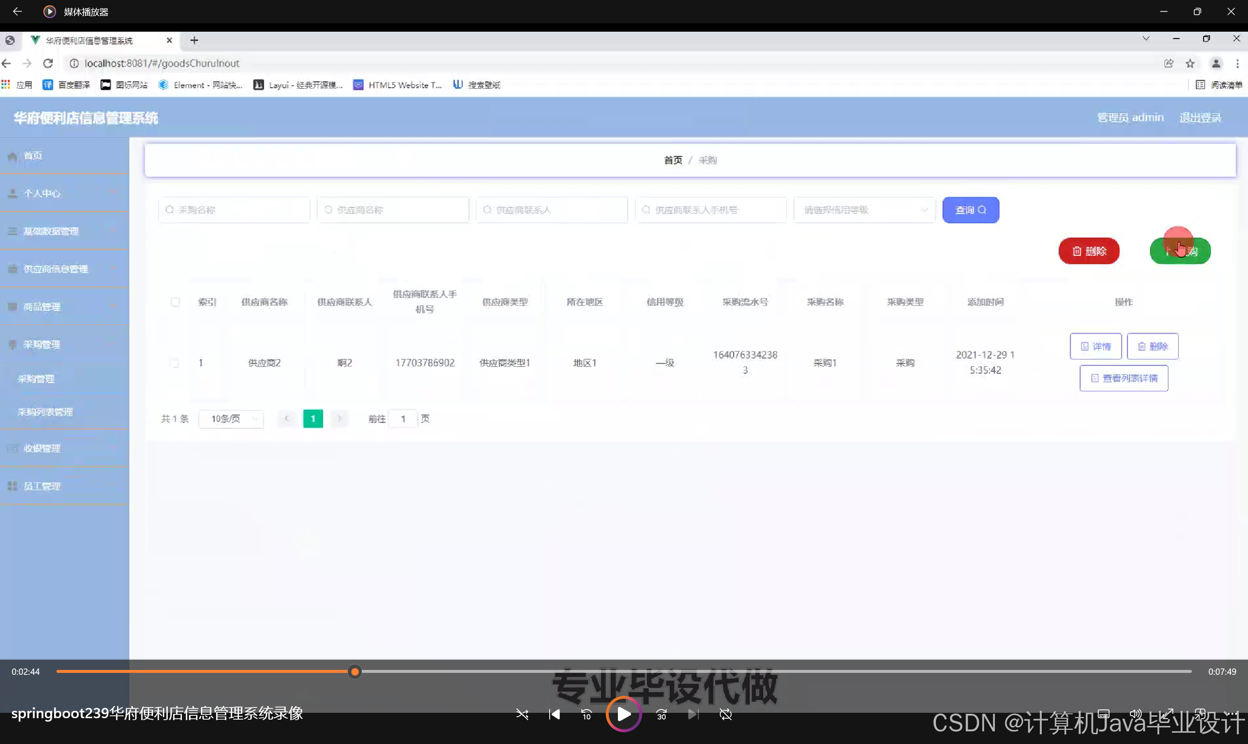Check the row 1 checkbox
Viewport: 1248px width, 744px height.
pyautogui.click(x=174, y=363)
